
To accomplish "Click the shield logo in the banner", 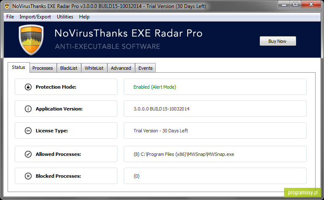I will (31, 39).
